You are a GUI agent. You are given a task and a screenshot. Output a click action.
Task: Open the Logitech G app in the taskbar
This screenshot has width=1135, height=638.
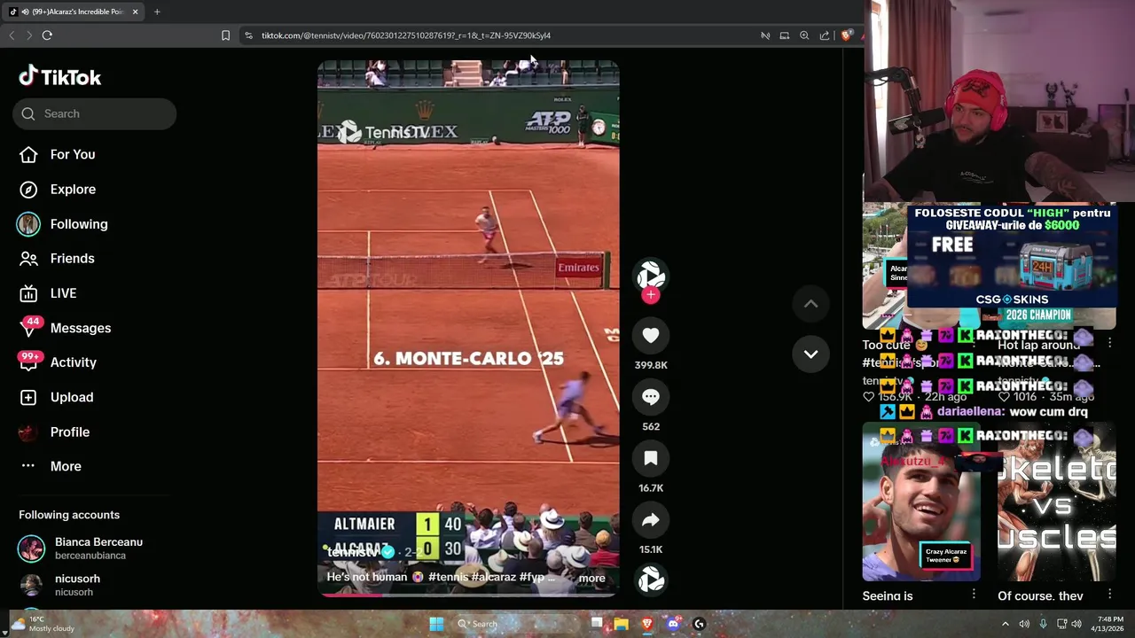tap(699, 624)
